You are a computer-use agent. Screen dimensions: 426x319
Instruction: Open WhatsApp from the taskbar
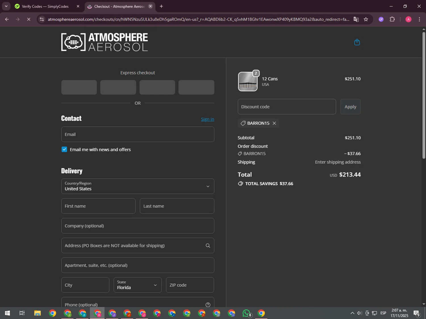pyautogui.click(x=247, y=313)
